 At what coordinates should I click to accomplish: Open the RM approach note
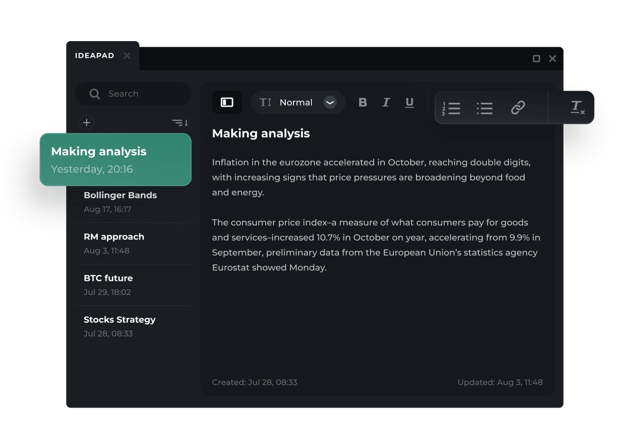pos(133,244)
